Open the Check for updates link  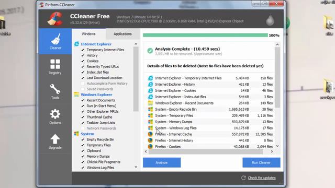click(x=262, y=178)
